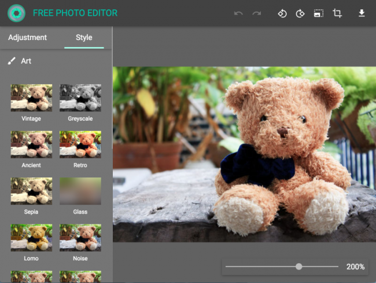Click the Ancient label text
This screenshot has height=283, width=376.
31,165
